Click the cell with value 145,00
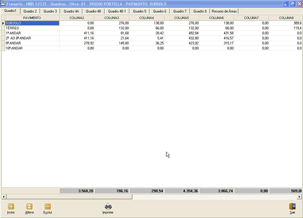This screenshot has width=303, height=218. pos(112,43)
